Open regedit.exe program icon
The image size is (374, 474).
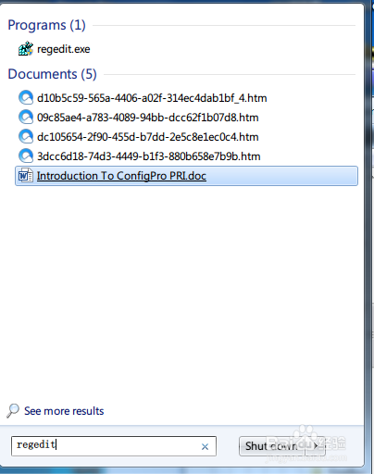click(x=26, y=49)
